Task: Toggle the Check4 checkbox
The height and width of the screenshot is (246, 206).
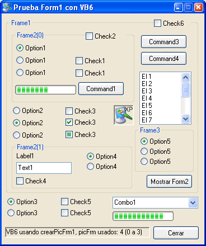Action: pos(20,181)
